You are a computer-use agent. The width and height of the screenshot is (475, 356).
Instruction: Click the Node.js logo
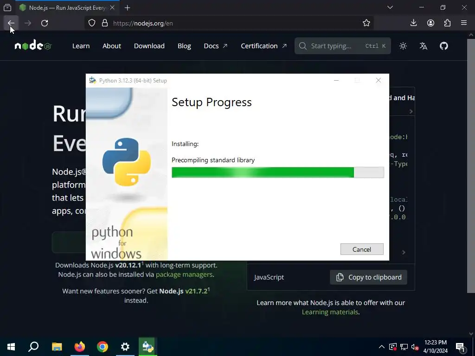pyautogui.click(x=33, y=46)
